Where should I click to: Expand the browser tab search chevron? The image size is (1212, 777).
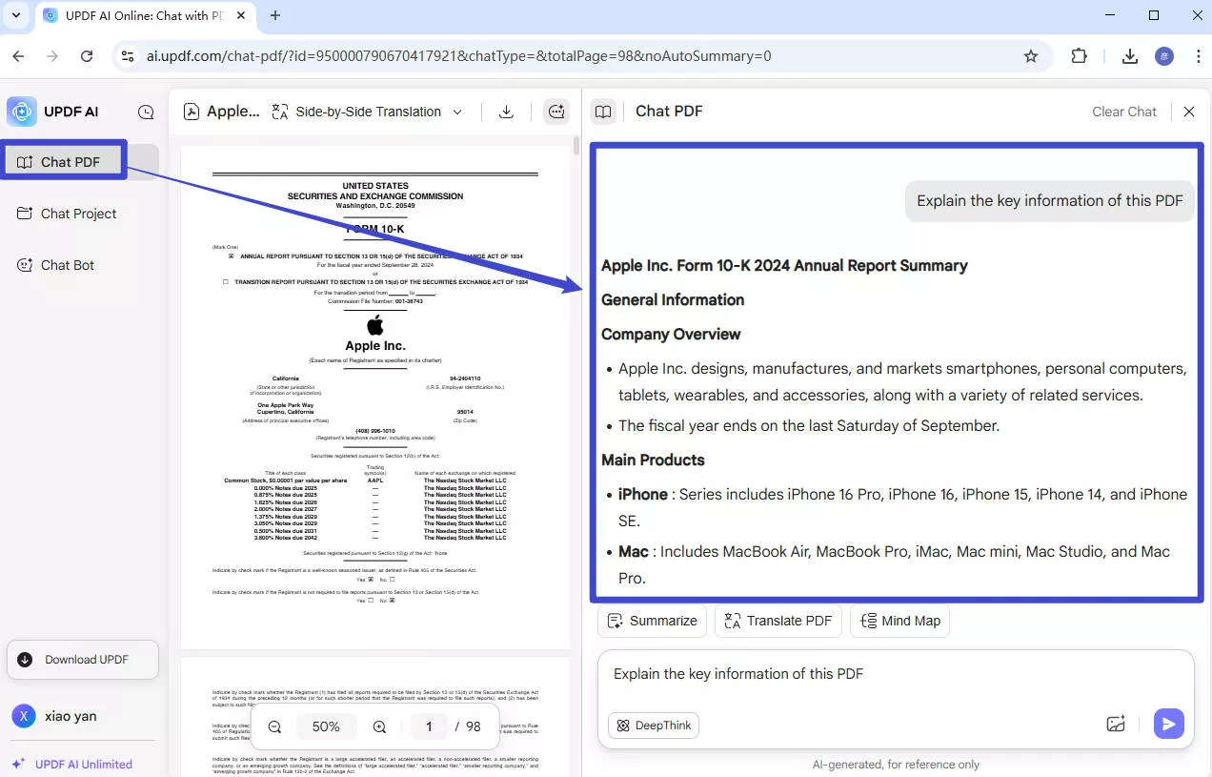point(16,15)
